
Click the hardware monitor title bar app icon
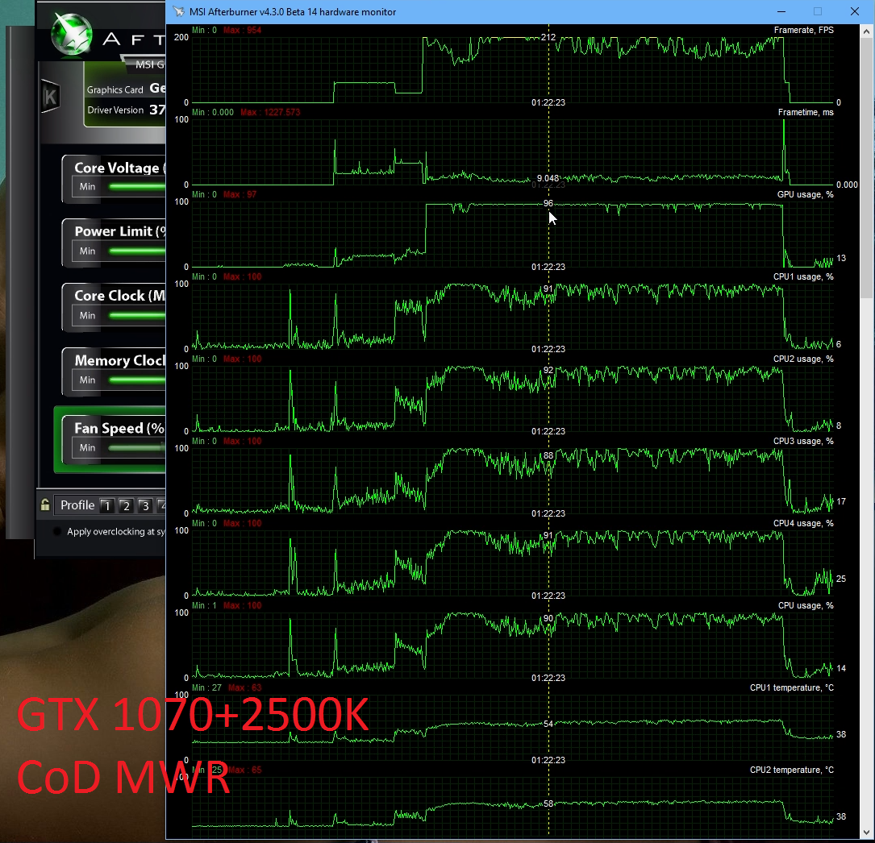point(178,12)
